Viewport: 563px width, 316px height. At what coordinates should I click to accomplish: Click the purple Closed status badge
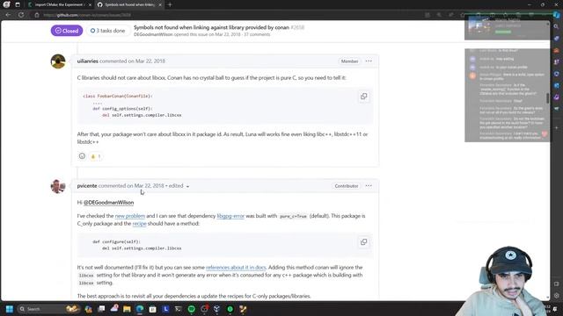tap(67, 31)
